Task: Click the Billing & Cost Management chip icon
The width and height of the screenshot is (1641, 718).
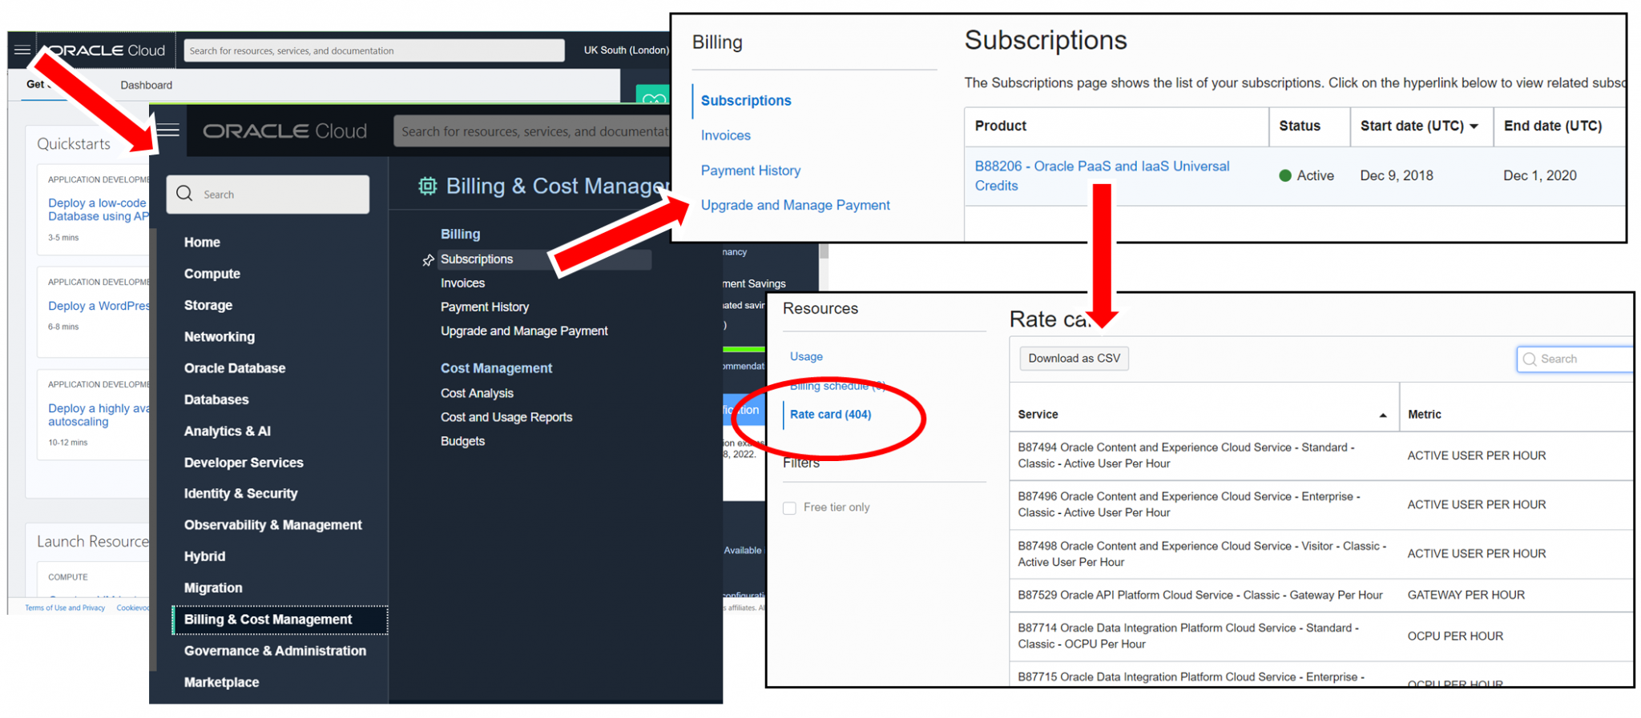Action: (x=428, y=186)
